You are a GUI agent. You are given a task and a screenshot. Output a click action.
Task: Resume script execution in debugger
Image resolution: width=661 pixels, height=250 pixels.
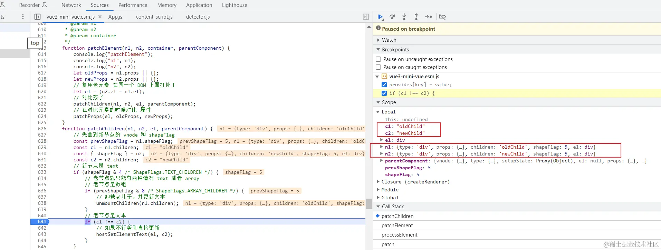coord(380,17)
